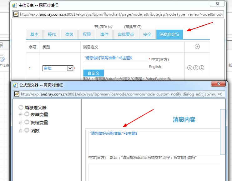Image resolution: width=232 pixels, height=181 pixels.
Task: Select the 消息自定义 tab
Action: (169, 34)
